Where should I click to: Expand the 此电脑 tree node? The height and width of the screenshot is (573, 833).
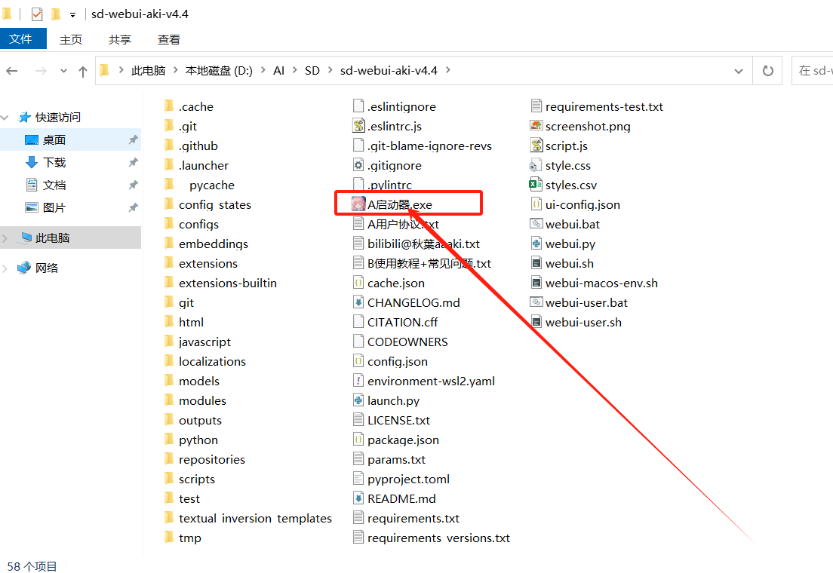pos(5,238)
